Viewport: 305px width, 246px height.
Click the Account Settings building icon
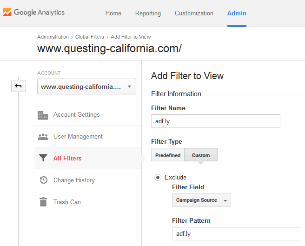[x=43, y=115]
